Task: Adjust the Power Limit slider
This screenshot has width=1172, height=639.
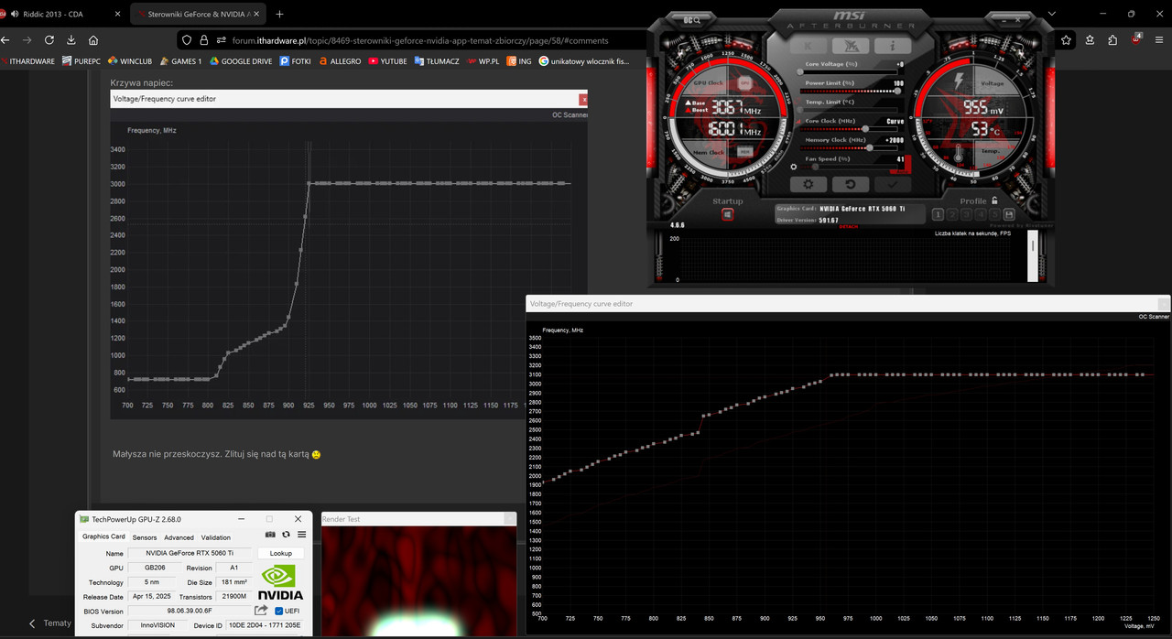Action: (851, 92)
